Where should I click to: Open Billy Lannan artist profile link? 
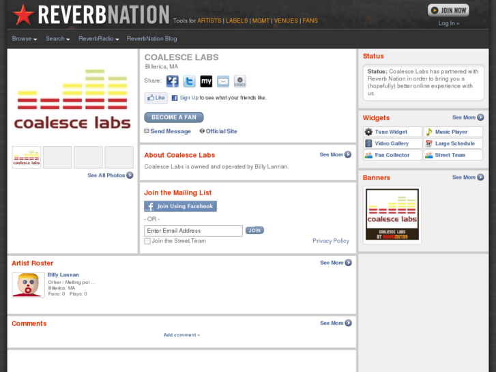tap(63, 275)
